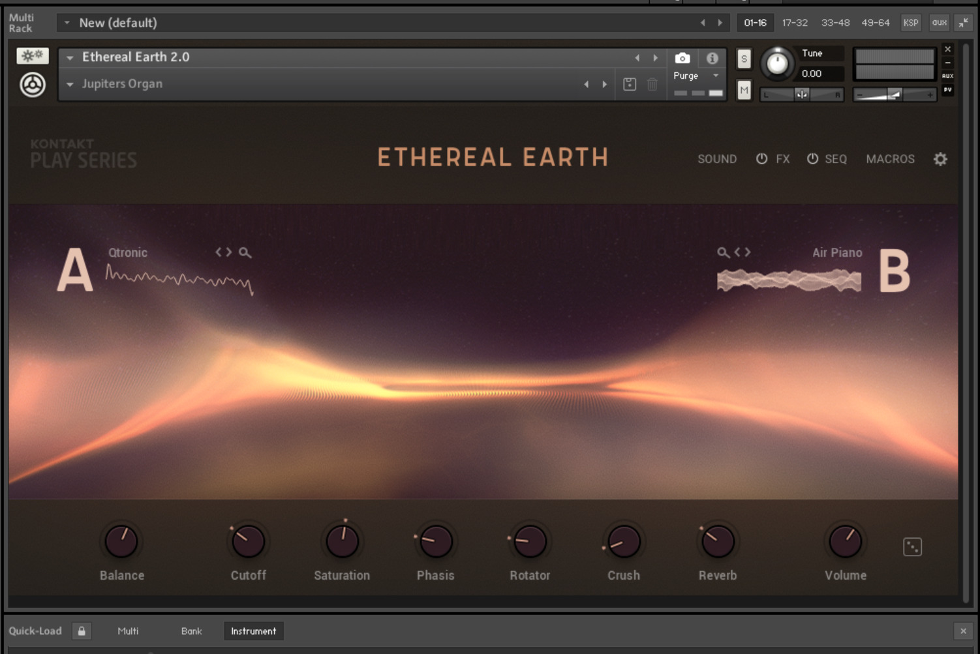Open the instrument info icon
Viewport: 980px width, 654px height.
coord(712,58)
